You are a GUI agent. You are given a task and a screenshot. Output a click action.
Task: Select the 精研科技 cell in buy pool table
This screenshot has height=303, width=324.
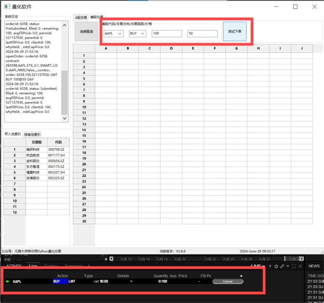point(36,149)
